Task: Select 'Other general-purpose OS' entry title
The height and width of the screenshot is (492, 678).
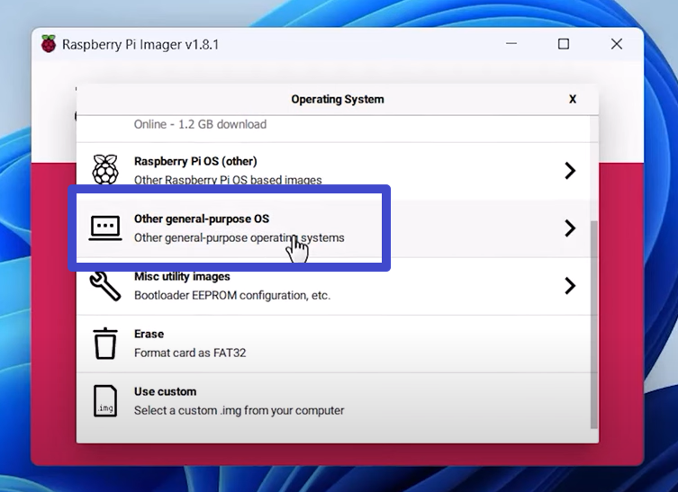Action: point(202,219)
